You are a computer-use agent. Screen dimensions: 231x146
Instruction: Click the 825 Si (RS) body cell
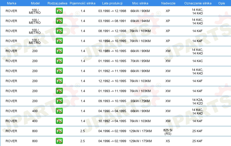[x=168, y=132]
